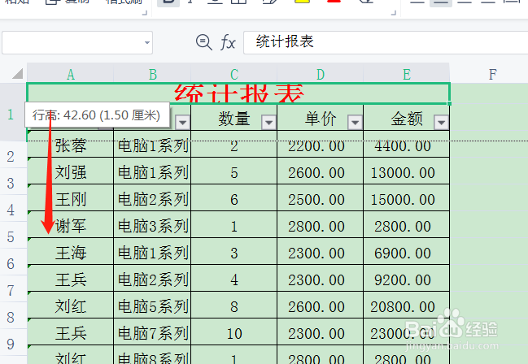
Task: Select column C header
Action: click(234, 74)
